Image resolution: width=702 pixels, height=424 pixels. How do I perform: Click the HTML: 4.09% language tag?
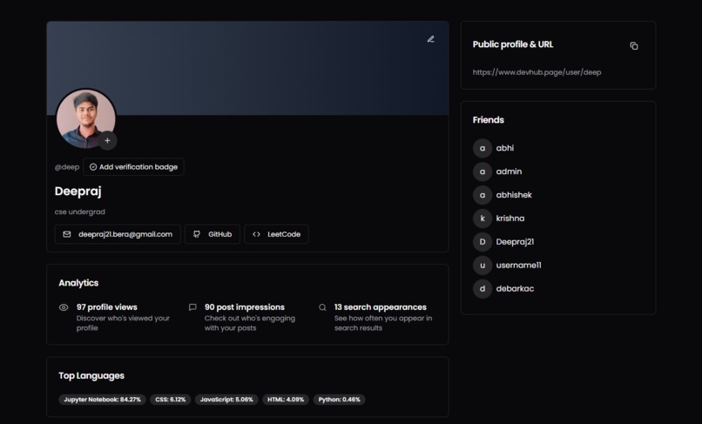[x=286, y=400]
